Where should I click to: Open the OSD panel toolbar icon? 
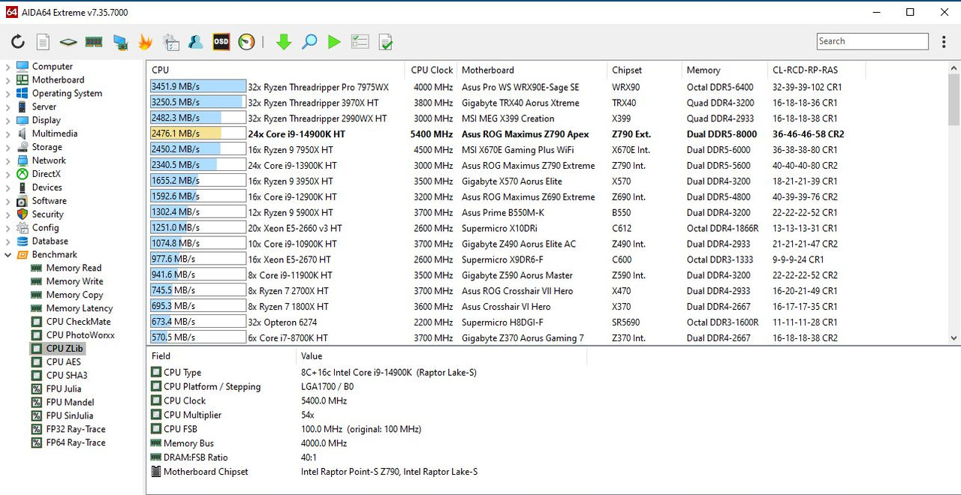(221, 42)
